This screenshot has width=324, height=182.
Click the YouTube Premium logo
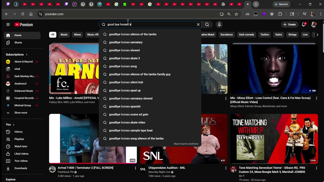tap(24, 25)
